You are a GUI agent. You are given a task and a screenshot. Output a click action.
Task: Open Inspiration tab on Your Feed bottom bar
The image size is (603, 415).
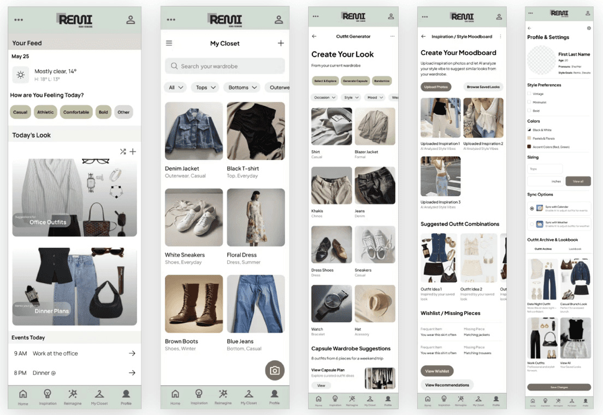tap(48, 398)
